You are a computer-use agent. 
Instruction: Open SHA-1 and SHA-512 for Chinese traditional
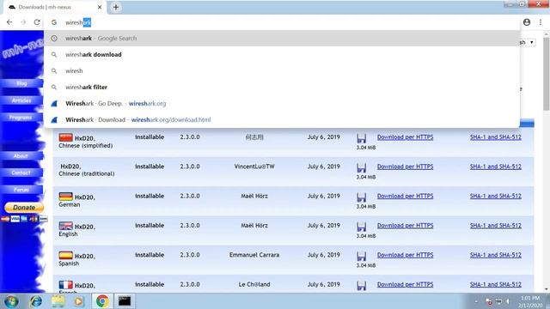point(496,167)
